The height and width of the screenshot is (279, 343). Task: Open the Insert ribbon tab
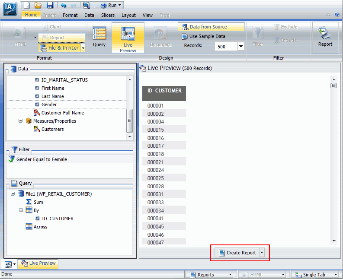point(50,15)
